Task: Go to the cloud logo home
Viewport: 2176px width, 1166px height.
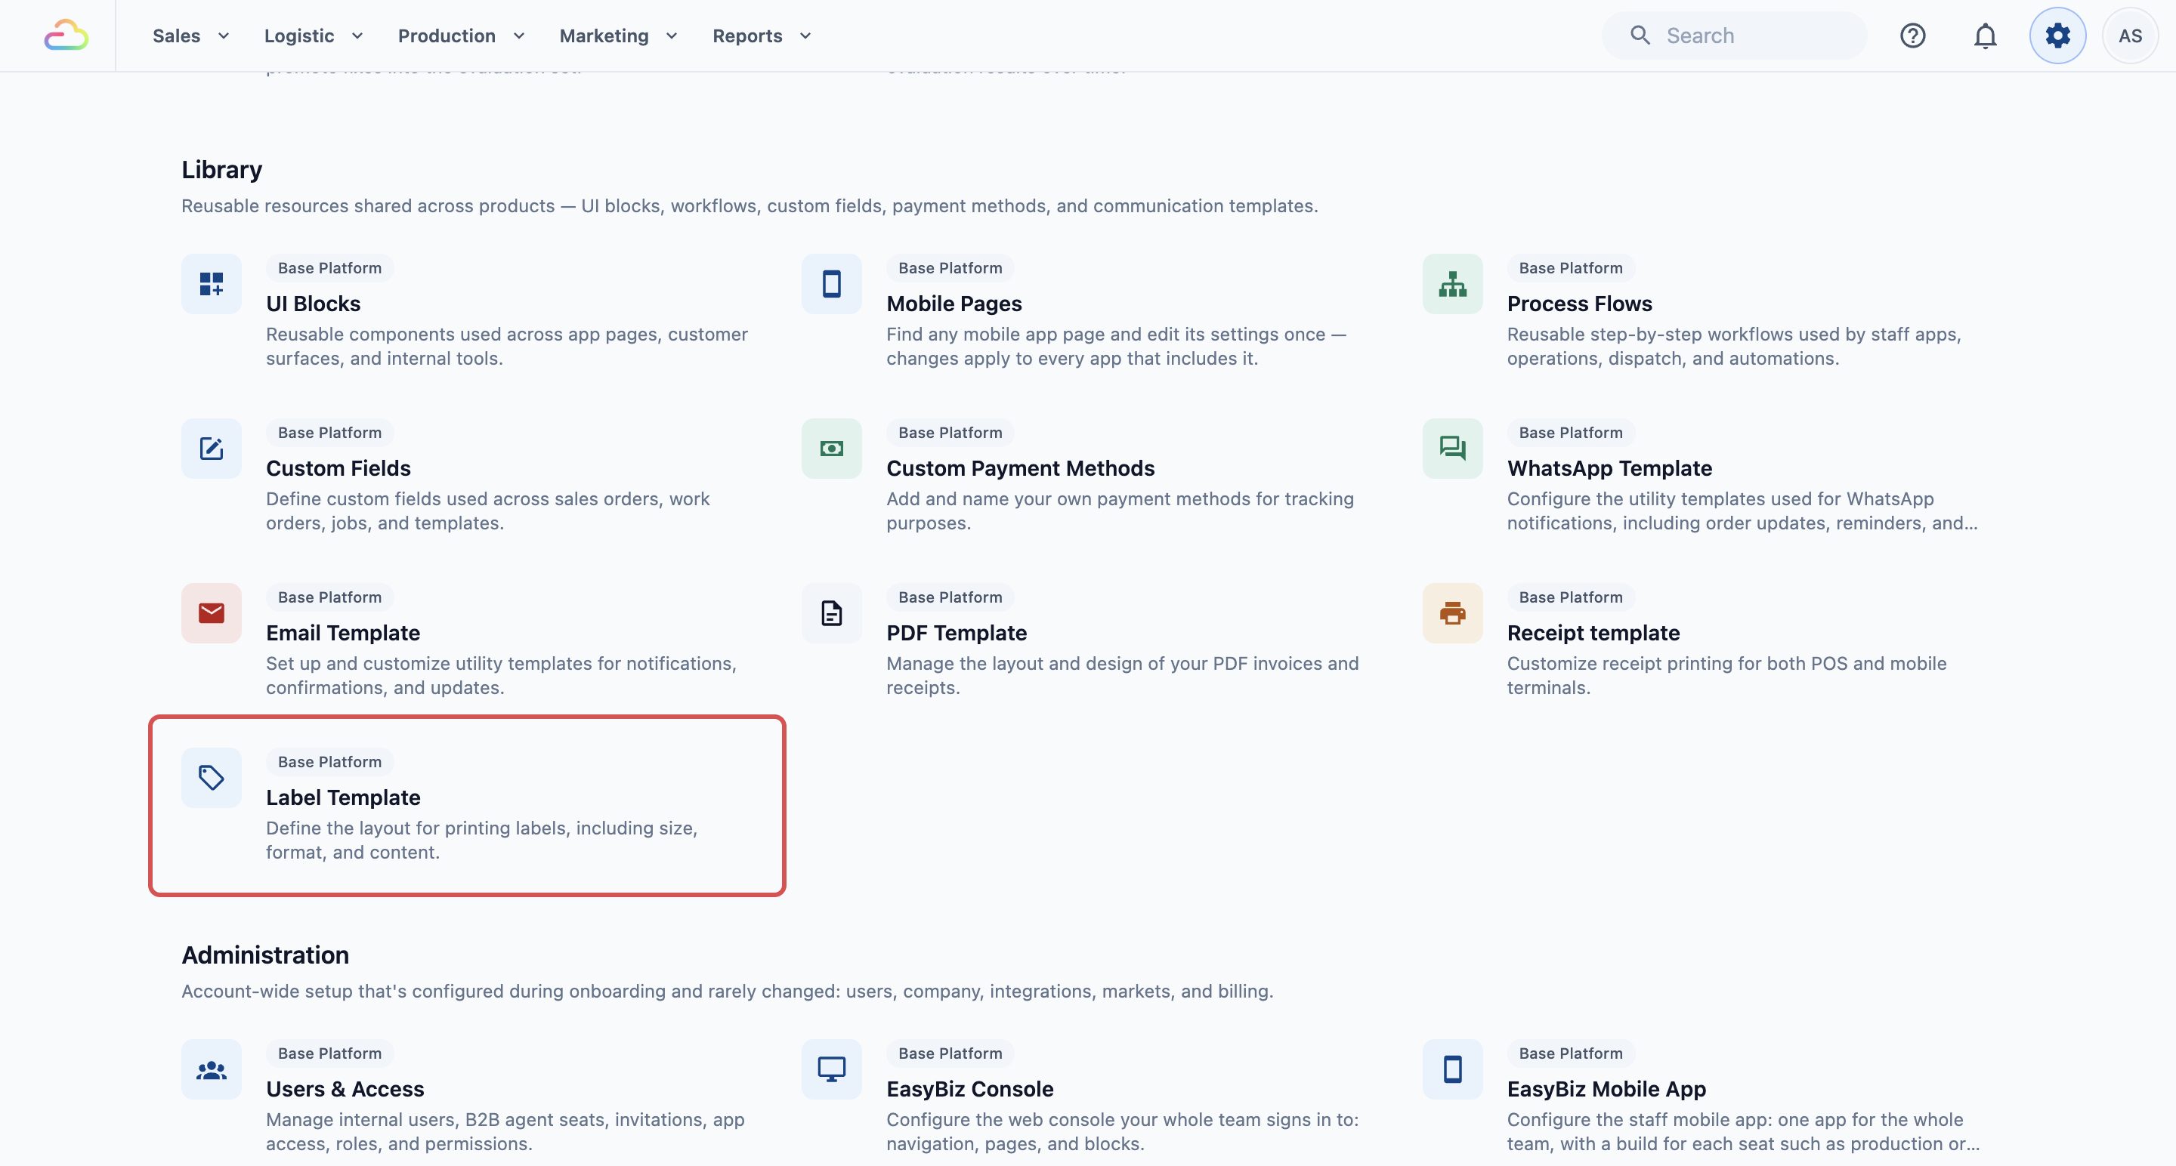Action: tap(66, 35)
